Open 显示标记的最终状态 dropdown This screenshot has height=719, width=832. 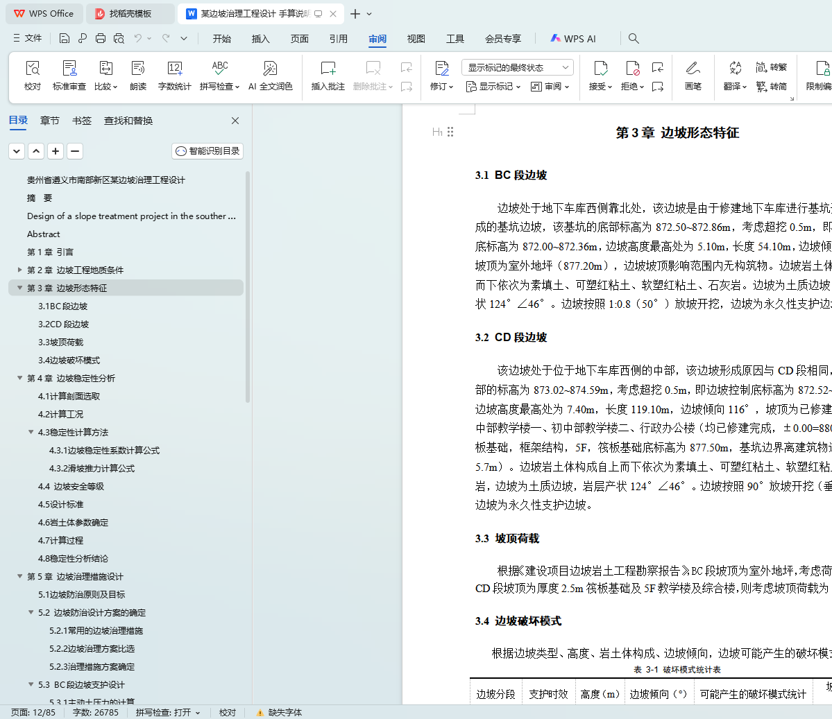tap(518, 67)
